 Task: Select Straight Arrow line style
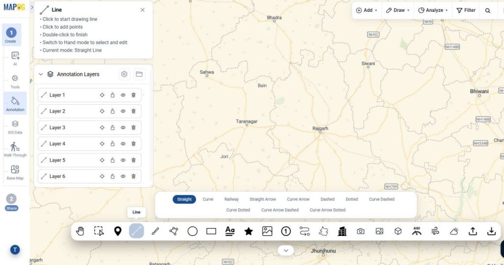[x=263, y=199]
